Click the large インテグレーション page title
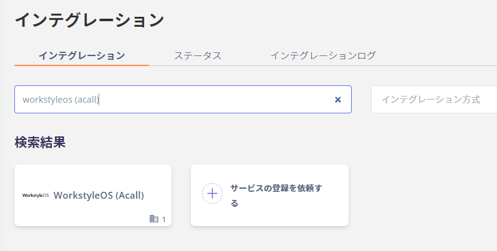The height and width of the screenshot is (251, 497). point(89,20)
